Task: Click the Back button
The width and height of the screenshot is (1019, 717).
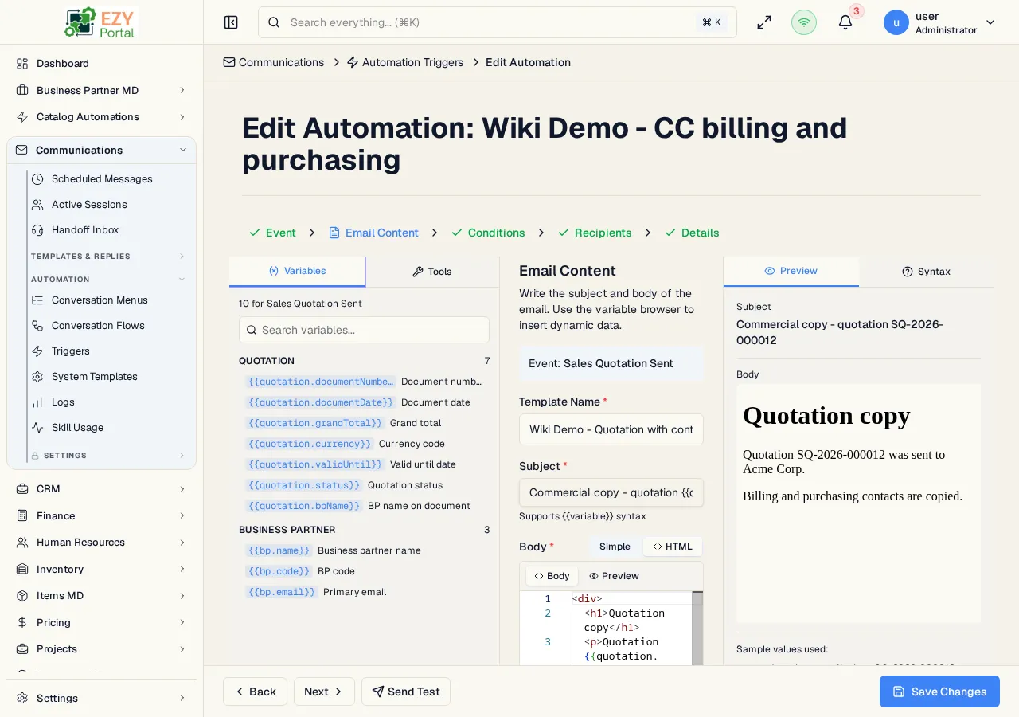Action: coord(255,692)
